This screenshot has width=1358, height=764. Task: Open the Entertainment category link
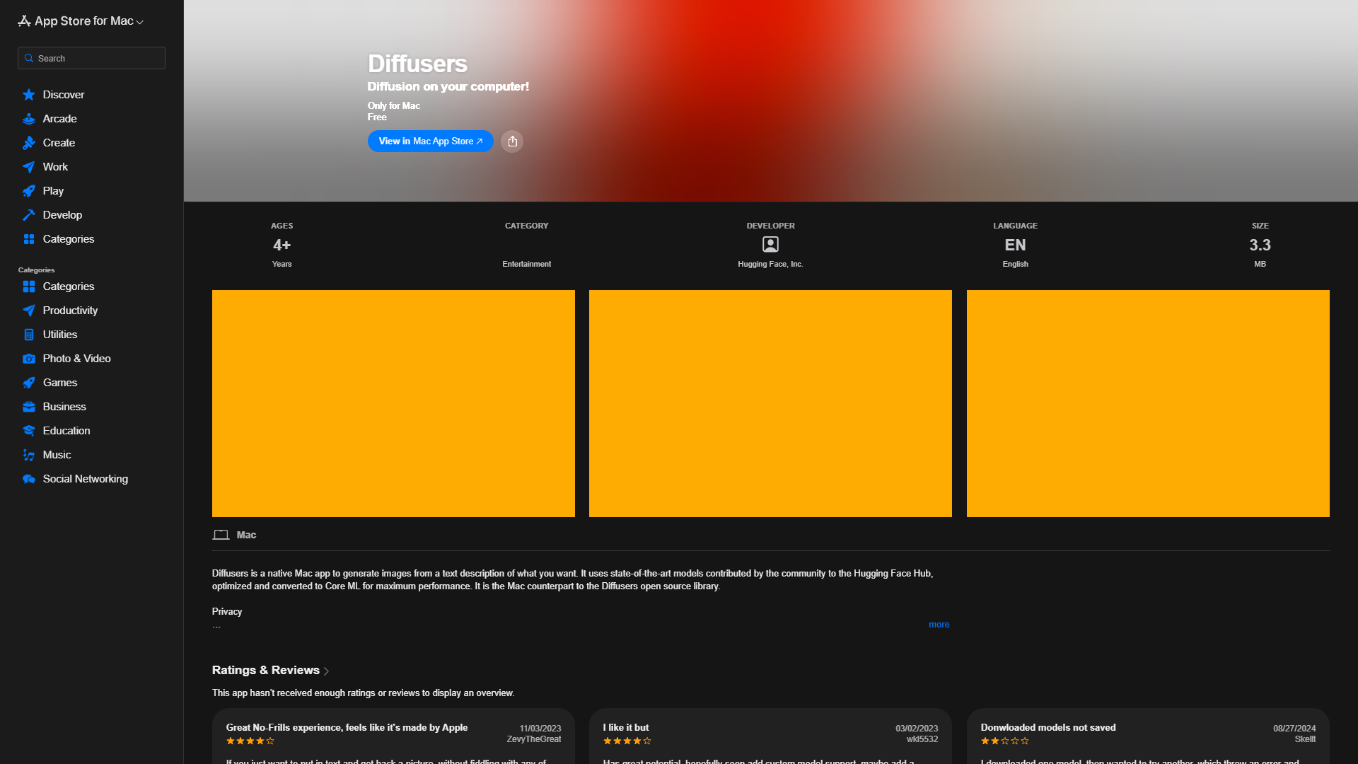pos(526,264)
